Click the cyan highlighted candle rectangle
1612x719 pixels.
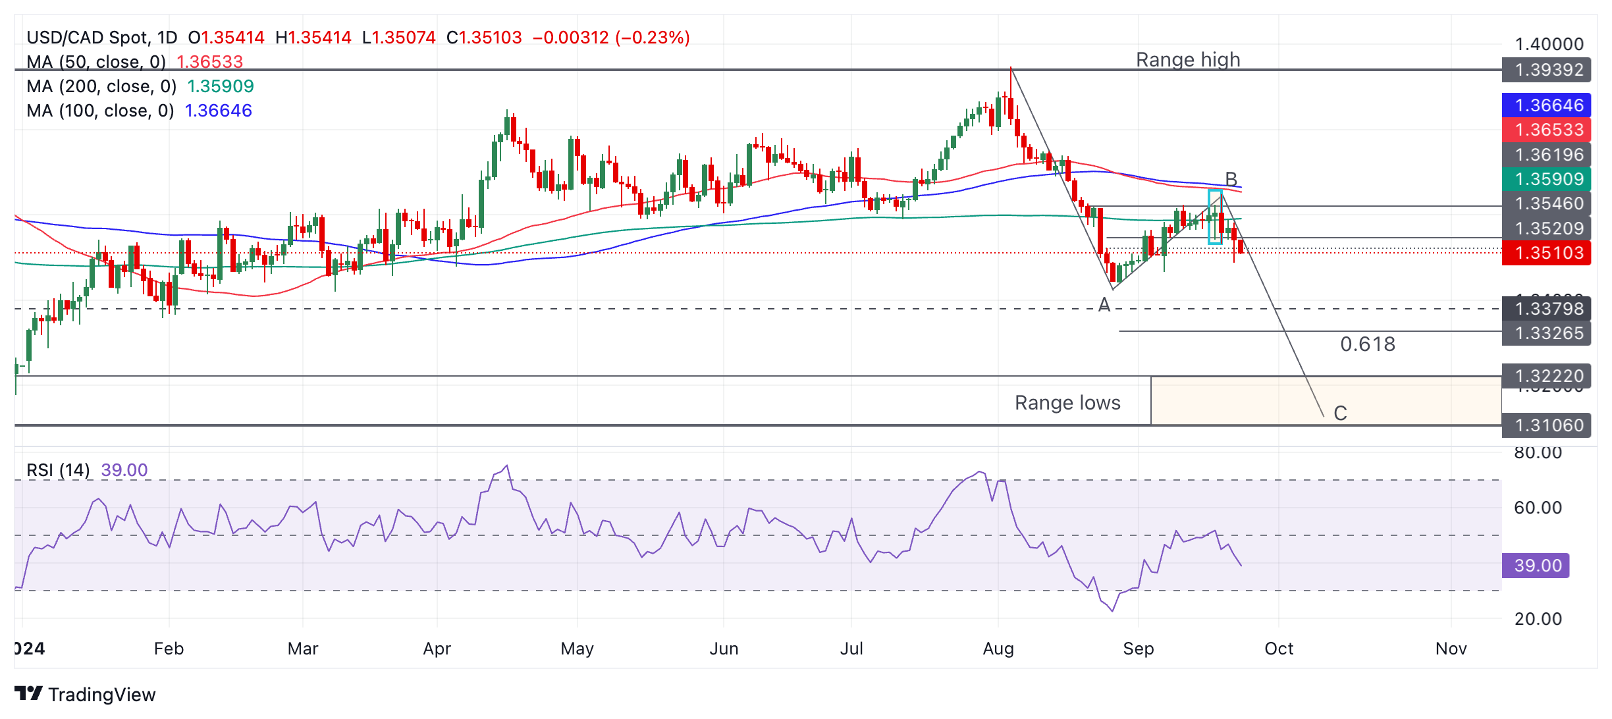pos(1215,217)
